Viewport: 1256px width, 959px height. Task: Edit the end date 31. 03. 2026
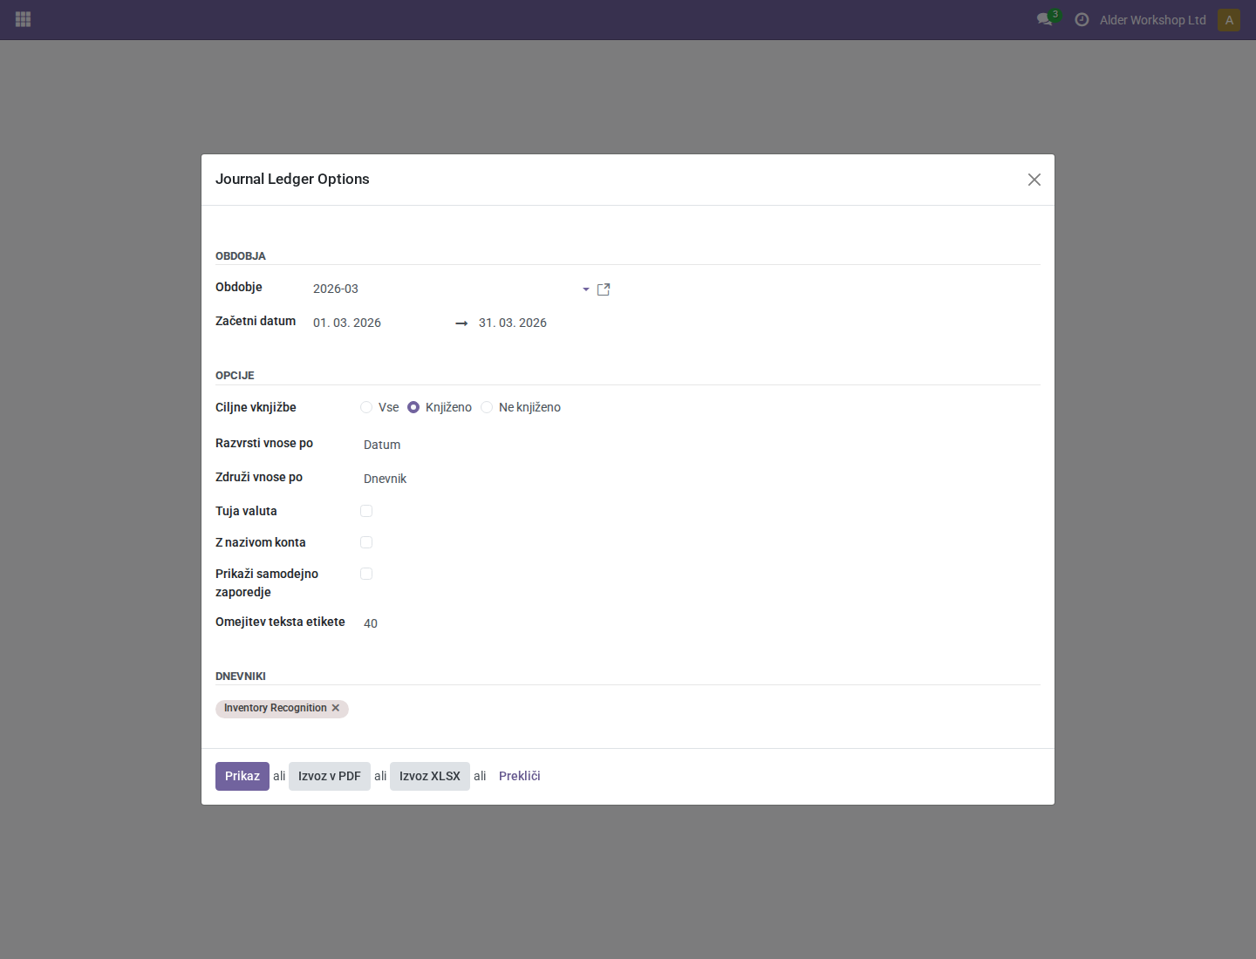pos(543,323)
